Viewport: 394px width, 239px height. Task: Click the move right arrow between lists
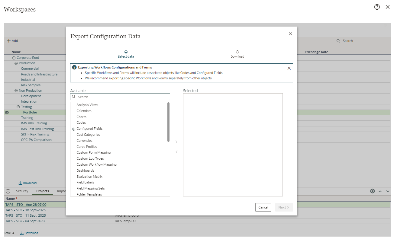point(176,142)
